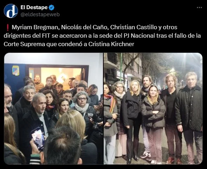Click the El Destape display name
The image size is (207, 169).
tap(34, 7)
